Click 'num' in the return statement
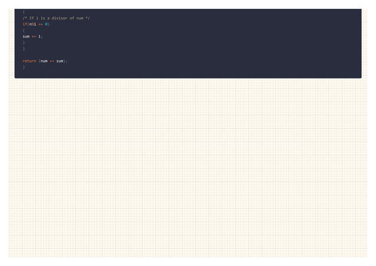 (44, 61)
